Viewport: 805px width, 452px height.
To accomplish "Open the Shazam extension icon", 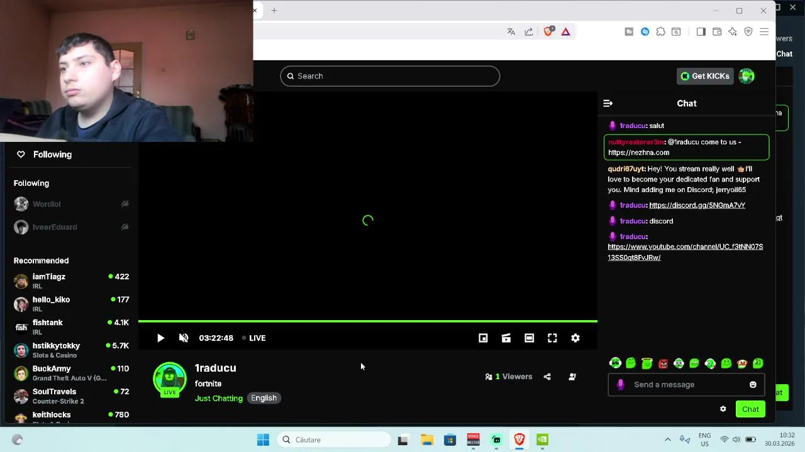I will coord(645,31).
